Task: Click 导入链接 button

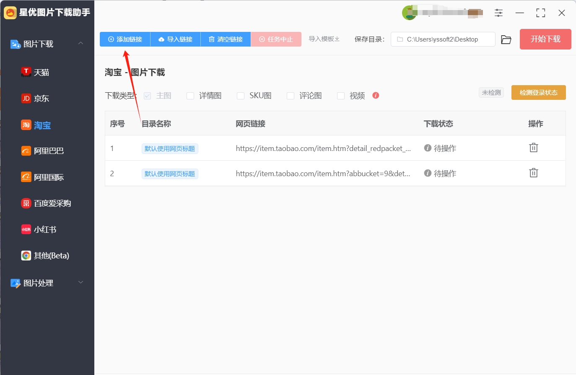Action: pos(175,39)
